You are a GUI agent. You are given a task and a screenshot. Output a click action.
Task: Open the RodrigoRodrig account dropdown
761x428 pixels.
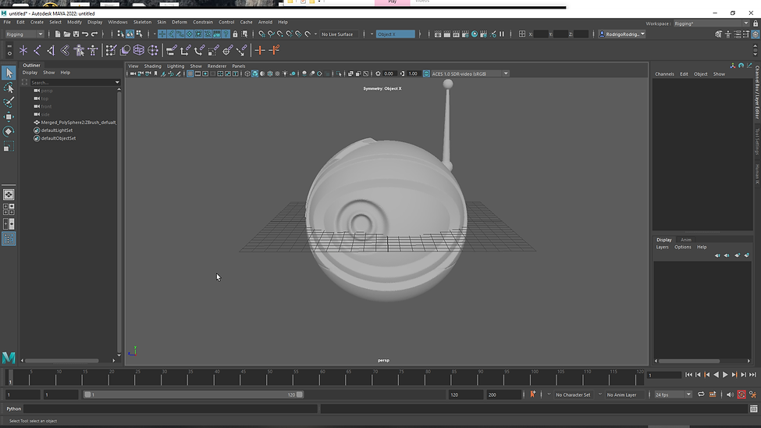pyautogui.click(x=622, y=34)
